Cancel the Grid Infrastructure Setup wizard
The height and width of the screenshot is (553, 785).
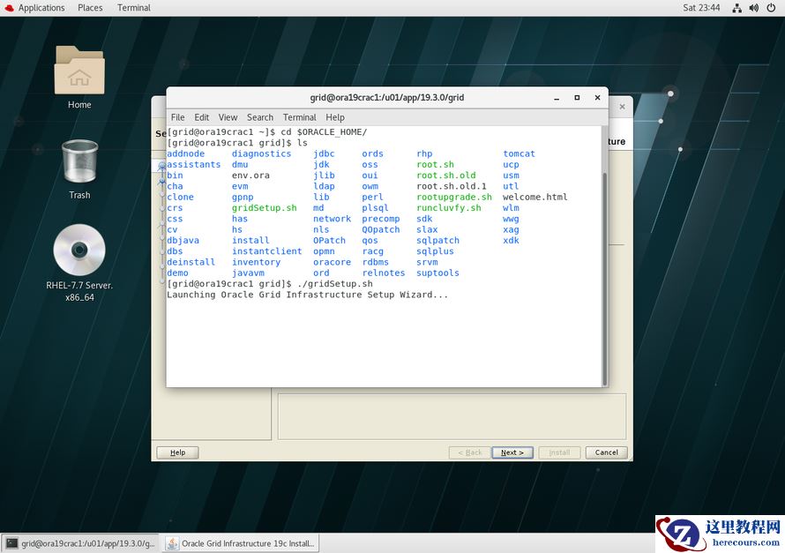pos(606,452)
